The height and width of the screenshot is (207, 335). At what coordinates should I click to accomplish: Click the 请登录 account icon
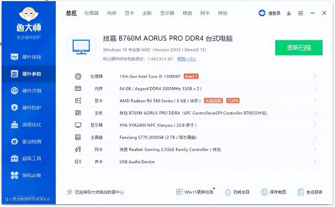click(262, 13)
